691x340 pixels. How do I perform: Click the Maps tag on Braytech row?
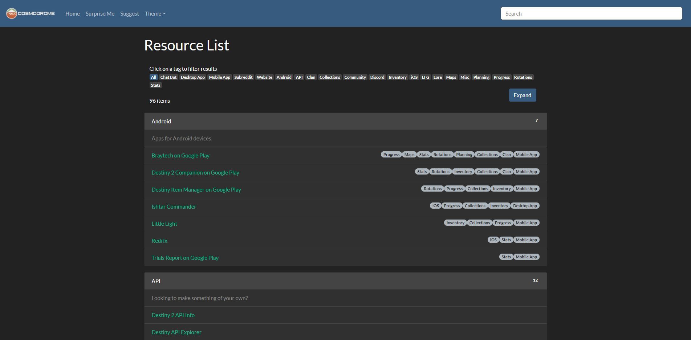(409, 155)
